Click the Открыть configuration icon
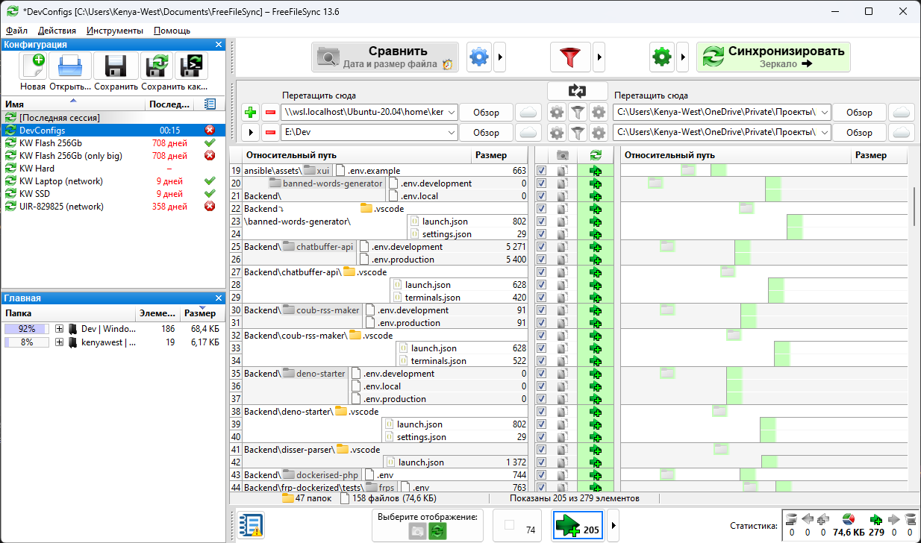 coord(70,66)
